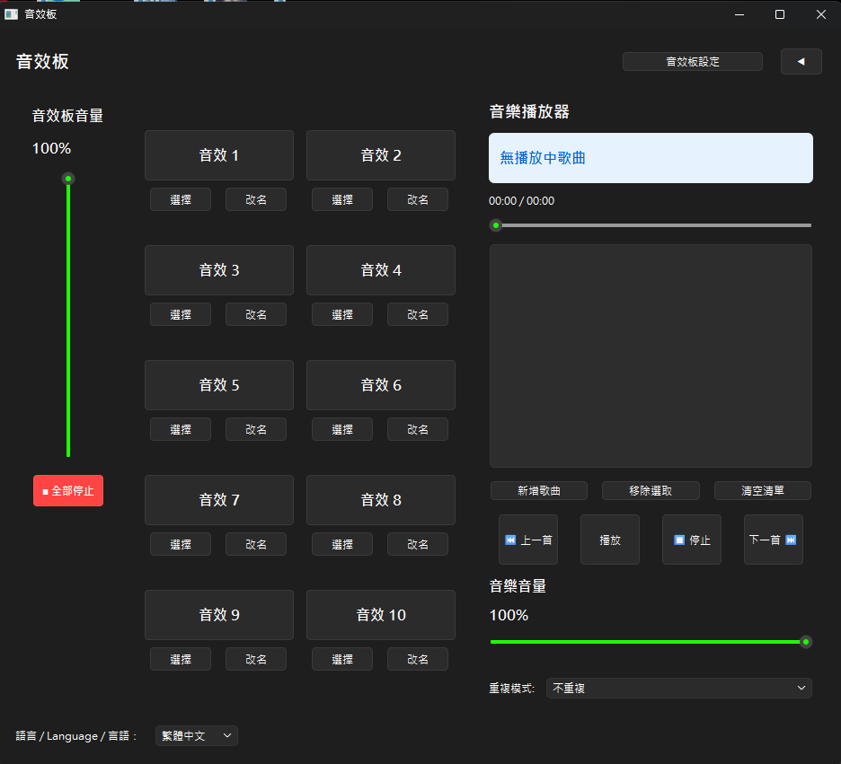Close the 音效板 window

click(820, 14)
